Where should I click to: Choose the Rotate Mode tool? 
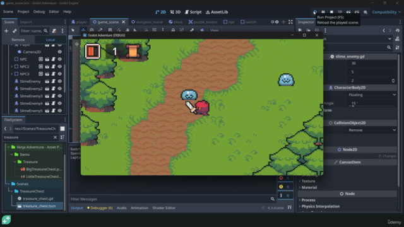click(x=92, y=30)
